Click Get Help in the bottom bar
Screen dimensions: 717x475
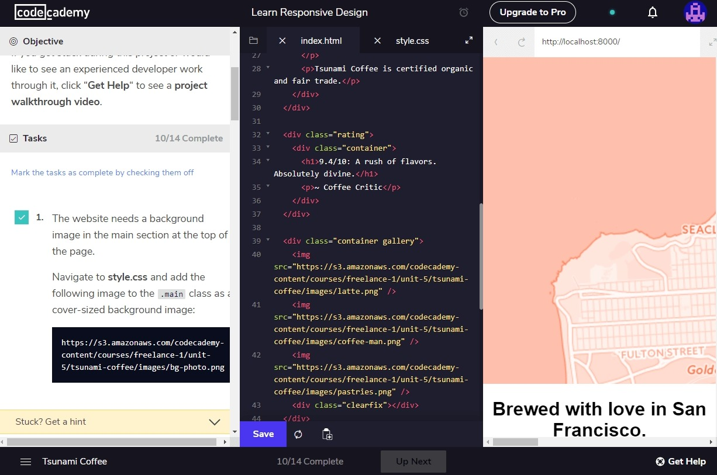pos(680,462)
